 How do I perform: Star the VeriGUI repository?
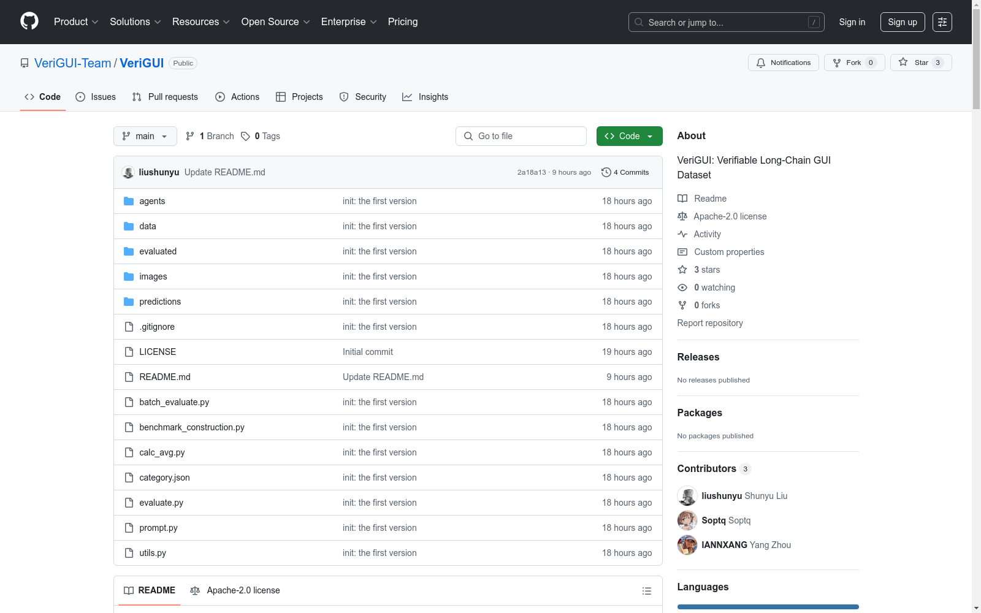(921, 63)
